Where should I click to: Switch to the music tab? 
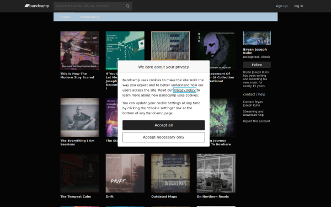click(66, 17)
